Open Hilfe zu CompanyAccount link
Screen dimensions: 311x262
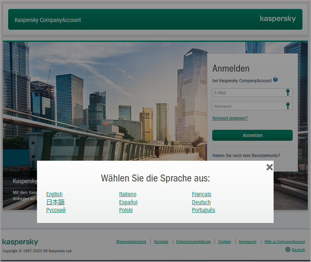pyautogui.click(x=285, y=242)
